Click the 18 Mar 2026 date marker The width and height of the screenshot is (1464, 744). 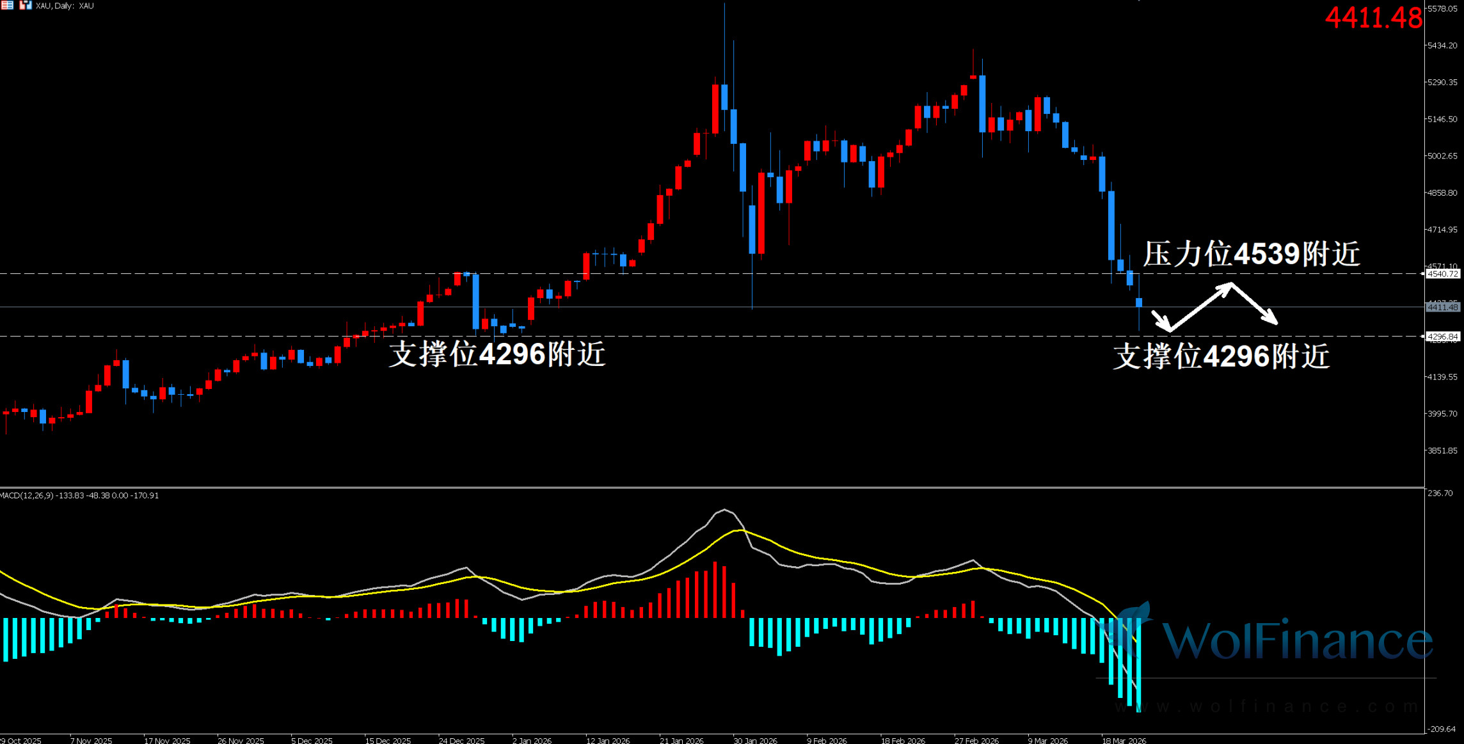[x=1124, y=740]
